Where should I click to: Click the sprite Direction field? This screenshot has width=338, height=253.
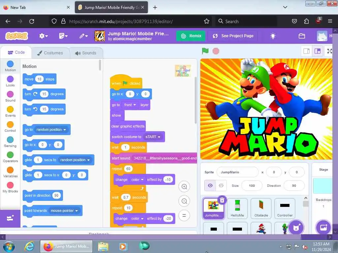pos(294,185)
